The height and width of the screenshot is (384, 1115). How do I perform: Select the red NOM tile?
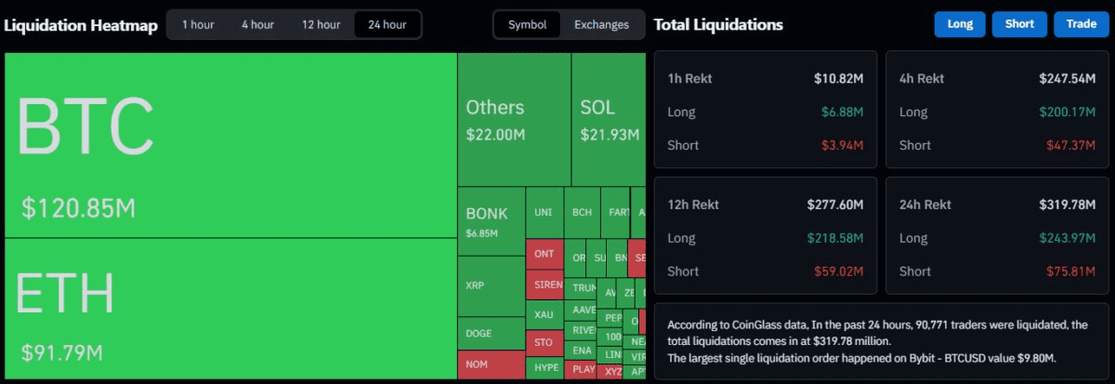coord(492,364)
